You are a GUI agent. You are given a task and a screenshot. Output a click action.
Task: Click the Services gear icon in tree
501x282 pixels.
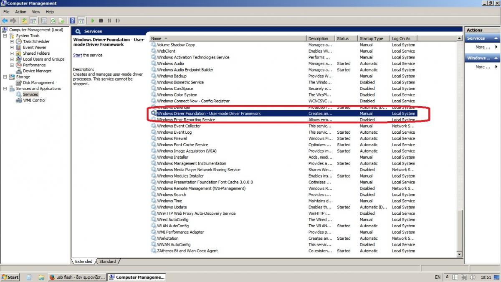[19, 94]
